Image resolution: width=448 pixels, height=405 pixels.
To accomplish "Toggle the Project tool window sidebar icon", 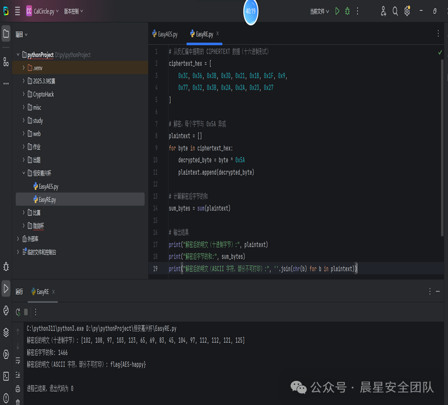I will tap(6, 34).
